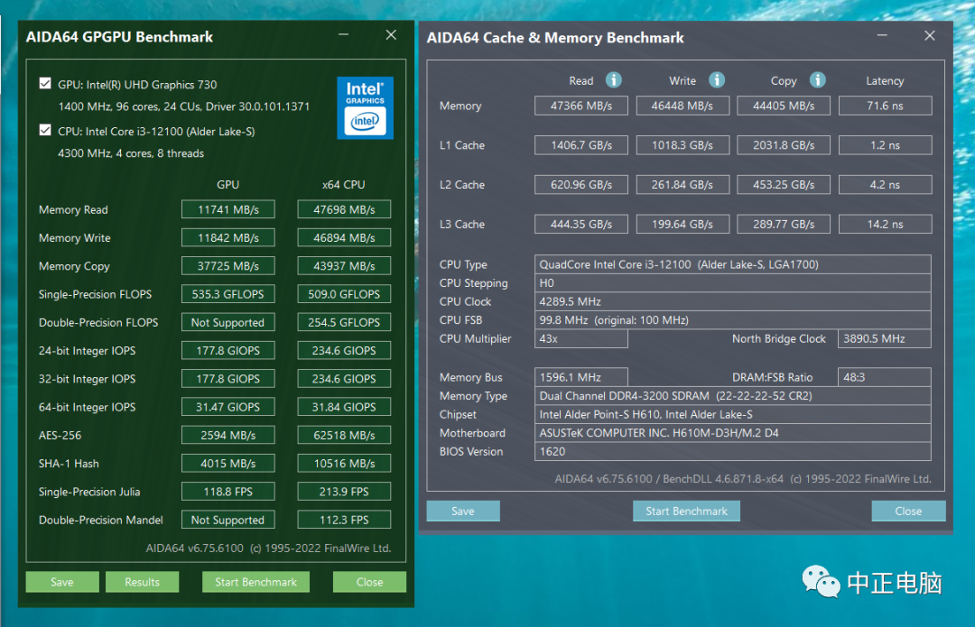Click the BIOS Version 1620 field
Image resolution: width=975 pixels, height=627 pixels.
pyautogui.click(x=732, y=452)
